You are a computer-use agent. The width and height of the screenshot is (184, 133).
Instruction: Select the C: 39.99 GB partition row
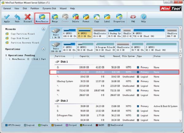point(114,106)
